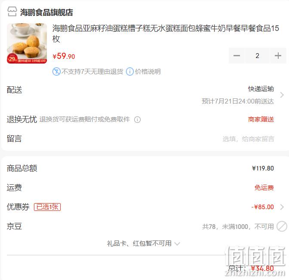Open the 海鹏食品旗舰店 shop icon

tap(12, 12)
